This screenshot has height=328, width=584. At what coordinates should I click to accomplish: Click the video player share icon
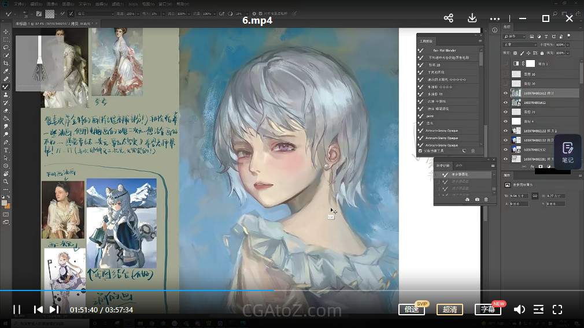(448, 18)
